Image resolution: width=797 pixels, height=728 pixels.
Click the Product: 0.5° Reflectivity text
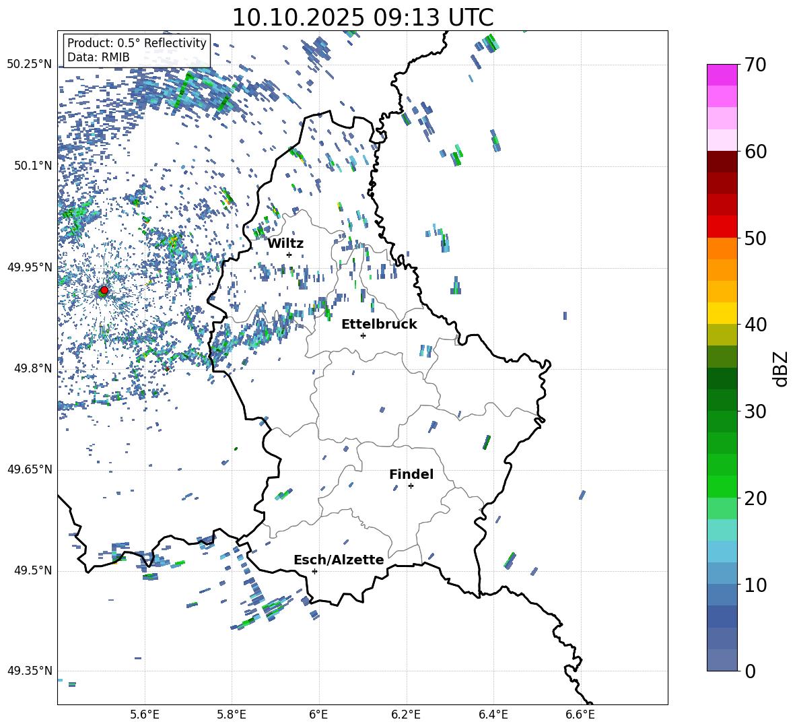137,43
